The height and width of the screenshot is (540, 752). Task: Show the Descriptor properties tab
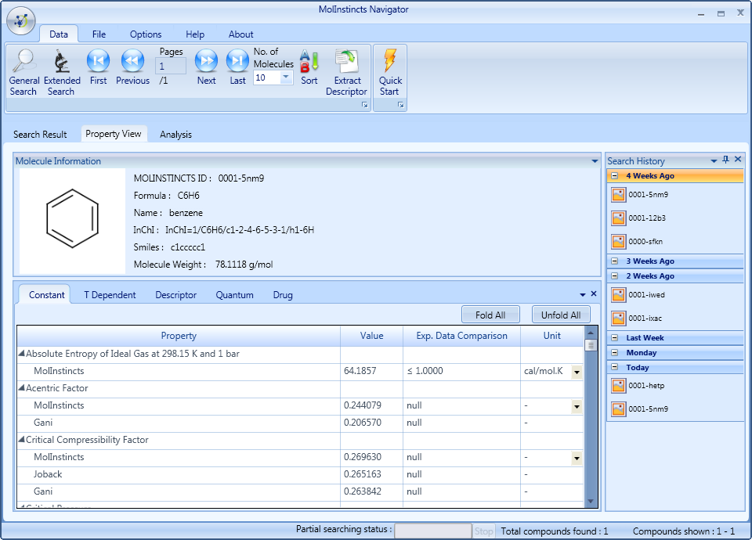tap(176, 295)
